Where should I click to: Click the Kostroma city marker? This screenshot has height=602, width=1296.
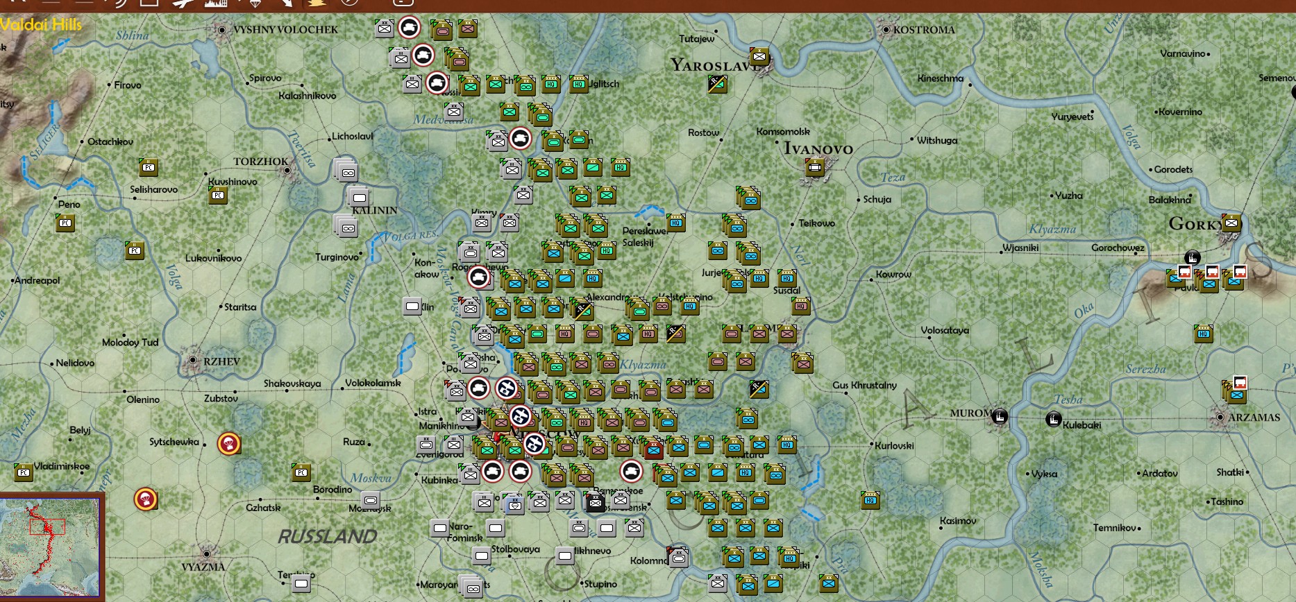886,30
